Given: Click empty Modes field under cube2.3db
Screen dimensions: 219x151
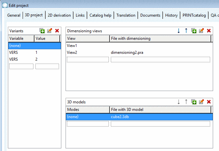Looking at the screenshot, I should click(x=88, y=124).
